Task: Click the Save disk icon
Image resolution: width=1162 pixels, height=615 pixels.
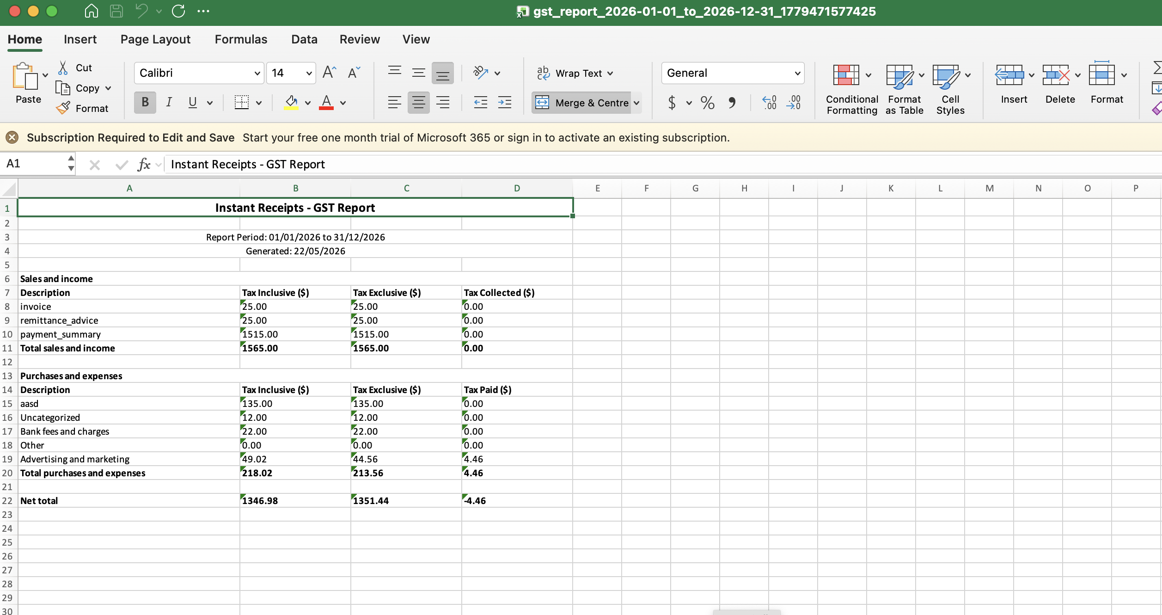Action: (116, 11)
